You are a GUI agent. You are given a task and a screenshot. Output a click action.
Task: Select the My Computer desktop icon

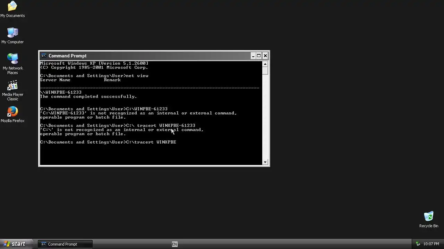click(x=12, y=36)
